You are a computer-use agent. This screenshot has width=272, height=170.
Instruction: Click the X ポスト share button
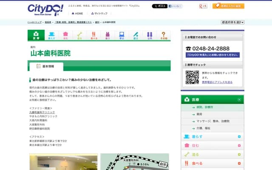pos(160,6)
